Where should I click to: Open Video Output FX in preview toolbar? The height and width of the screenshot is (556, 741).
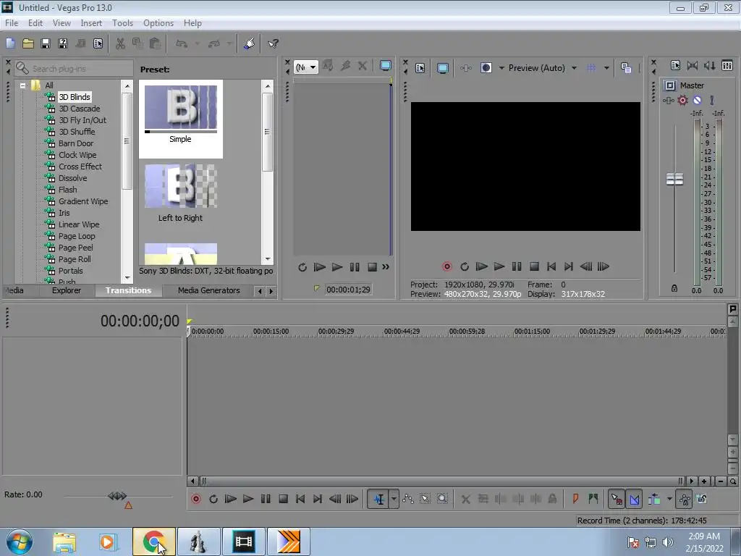point(465,68)
